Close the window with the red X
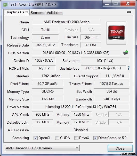137x156 pixels. (x=128, y=3)
